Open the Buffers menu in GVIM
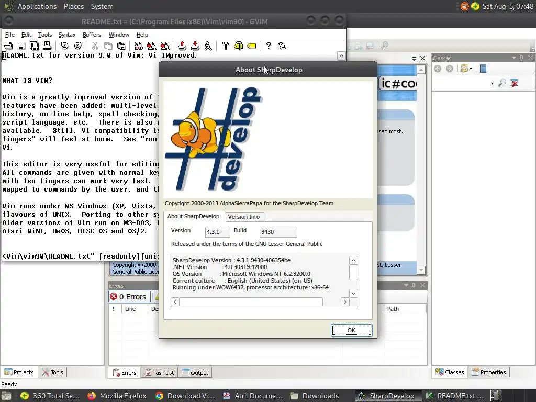This screenshot has width=536, height=402. (x=92, y=35)
